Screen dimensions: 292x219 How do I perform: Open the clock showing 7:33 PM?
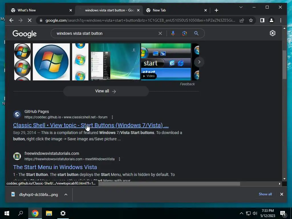click(x=267, y=213)
